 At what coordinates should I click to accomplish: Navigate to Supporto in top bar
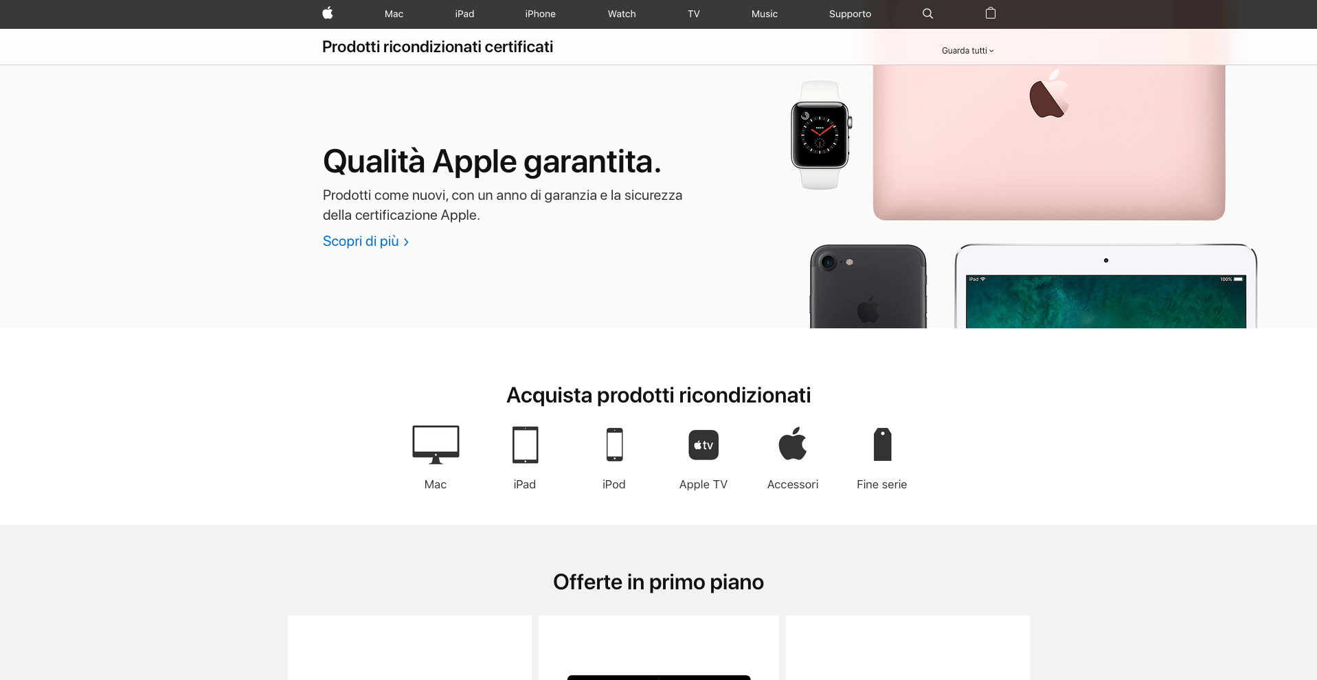(x=850, y=14)
